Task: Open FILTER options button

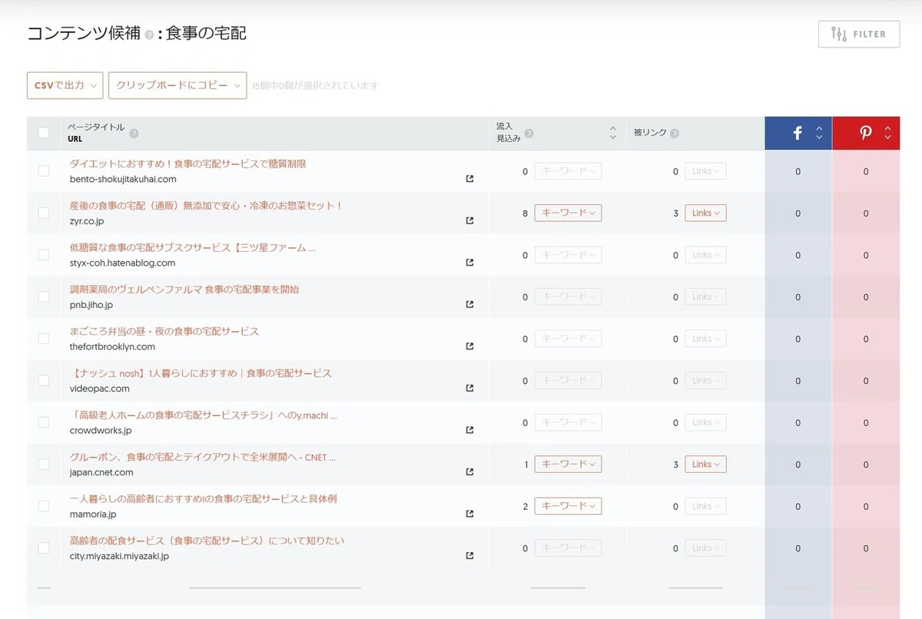Action: click(859, 34)
